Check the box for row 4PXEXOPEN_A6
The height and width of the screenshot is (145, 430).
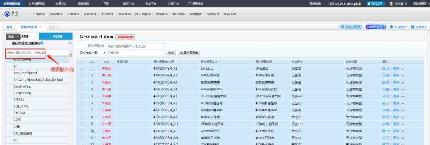[81, 103]
